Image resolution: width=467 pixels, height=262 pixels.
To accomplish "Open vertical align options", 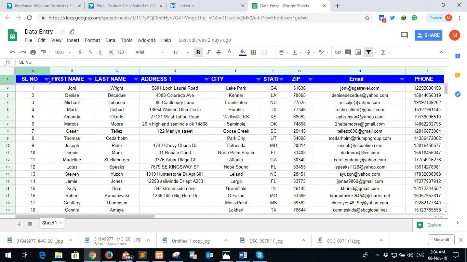I will (297, 52).
